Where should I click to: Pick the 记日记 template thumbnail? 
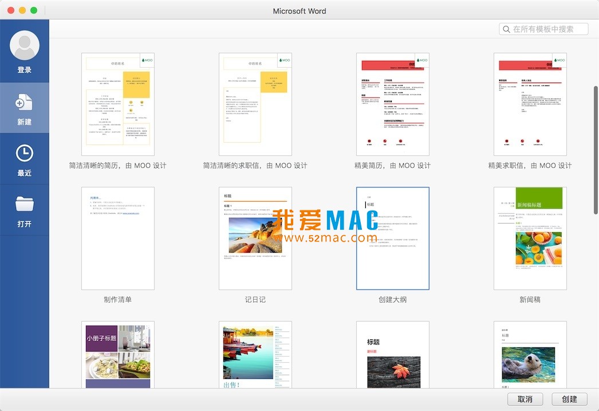point(255,238)
